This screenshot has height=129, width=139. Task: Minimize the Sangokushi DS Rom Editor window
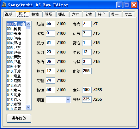[119, 5]
